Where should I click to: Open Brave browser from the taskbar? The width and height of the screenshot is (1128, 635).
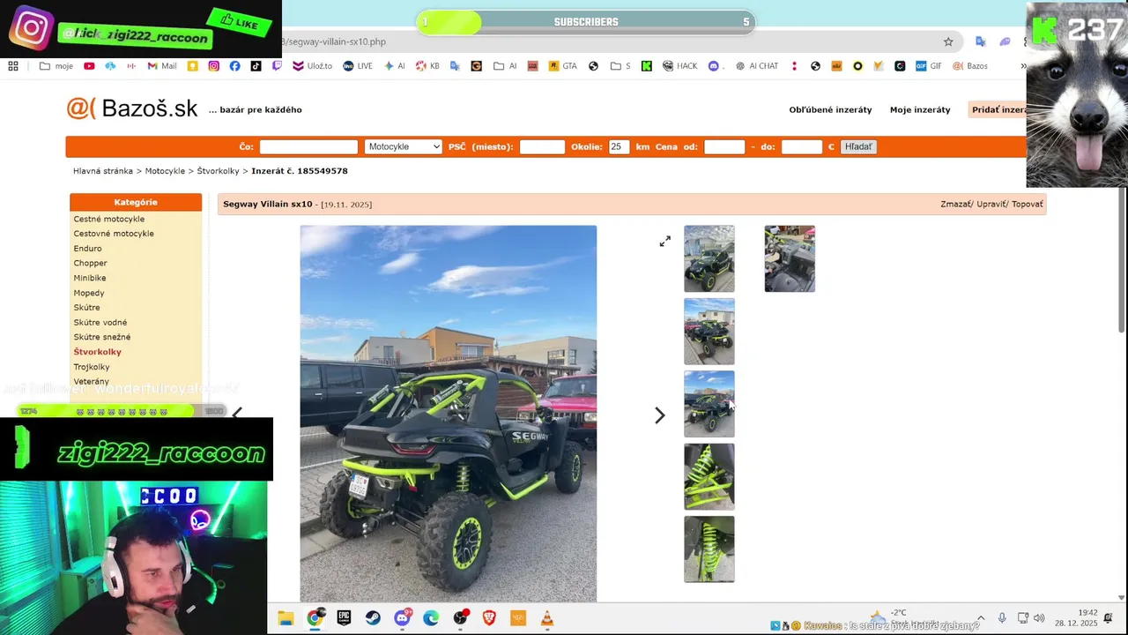click(489, 618)
